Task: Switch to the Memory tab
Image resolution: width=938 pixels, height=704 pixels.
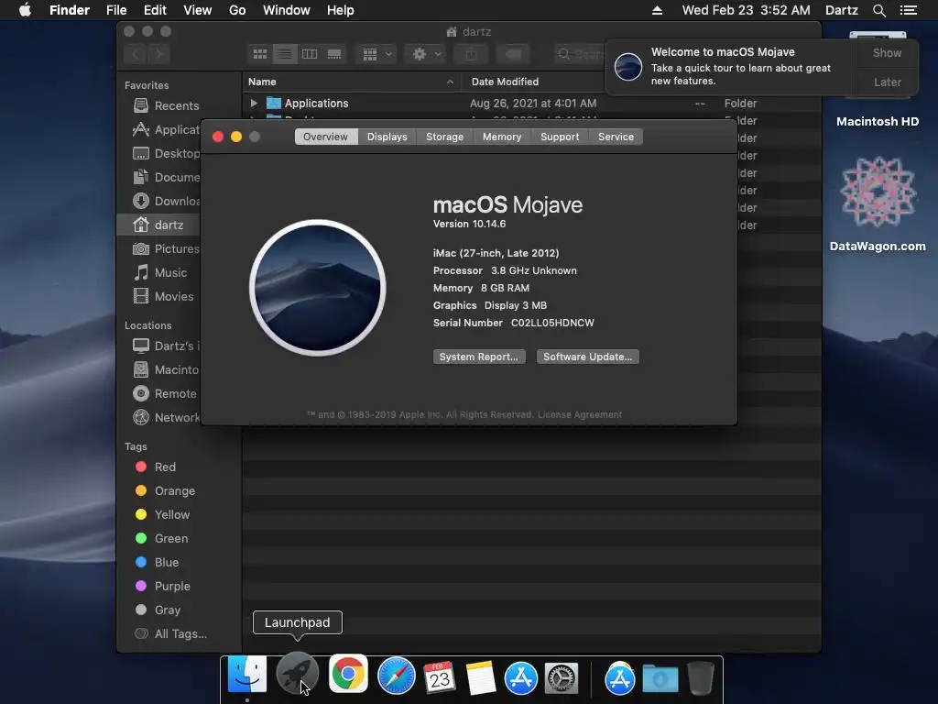Action: click(x=502, y=137)
